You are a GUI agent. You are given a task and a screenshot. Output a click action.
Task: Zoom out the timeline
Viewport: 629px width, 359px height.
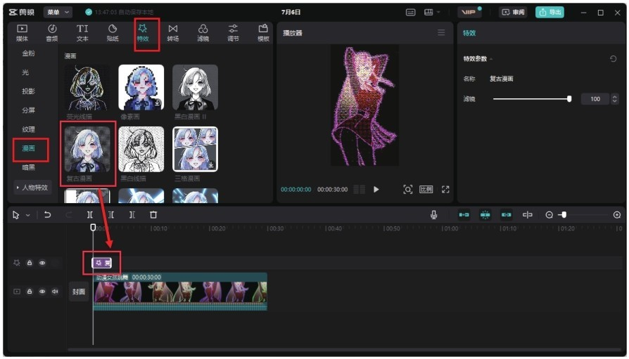[x=549, y=215]
